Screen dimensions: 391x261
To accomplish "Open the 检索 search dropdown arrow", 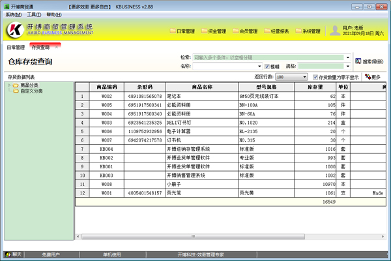I will (x=347, y=57).
